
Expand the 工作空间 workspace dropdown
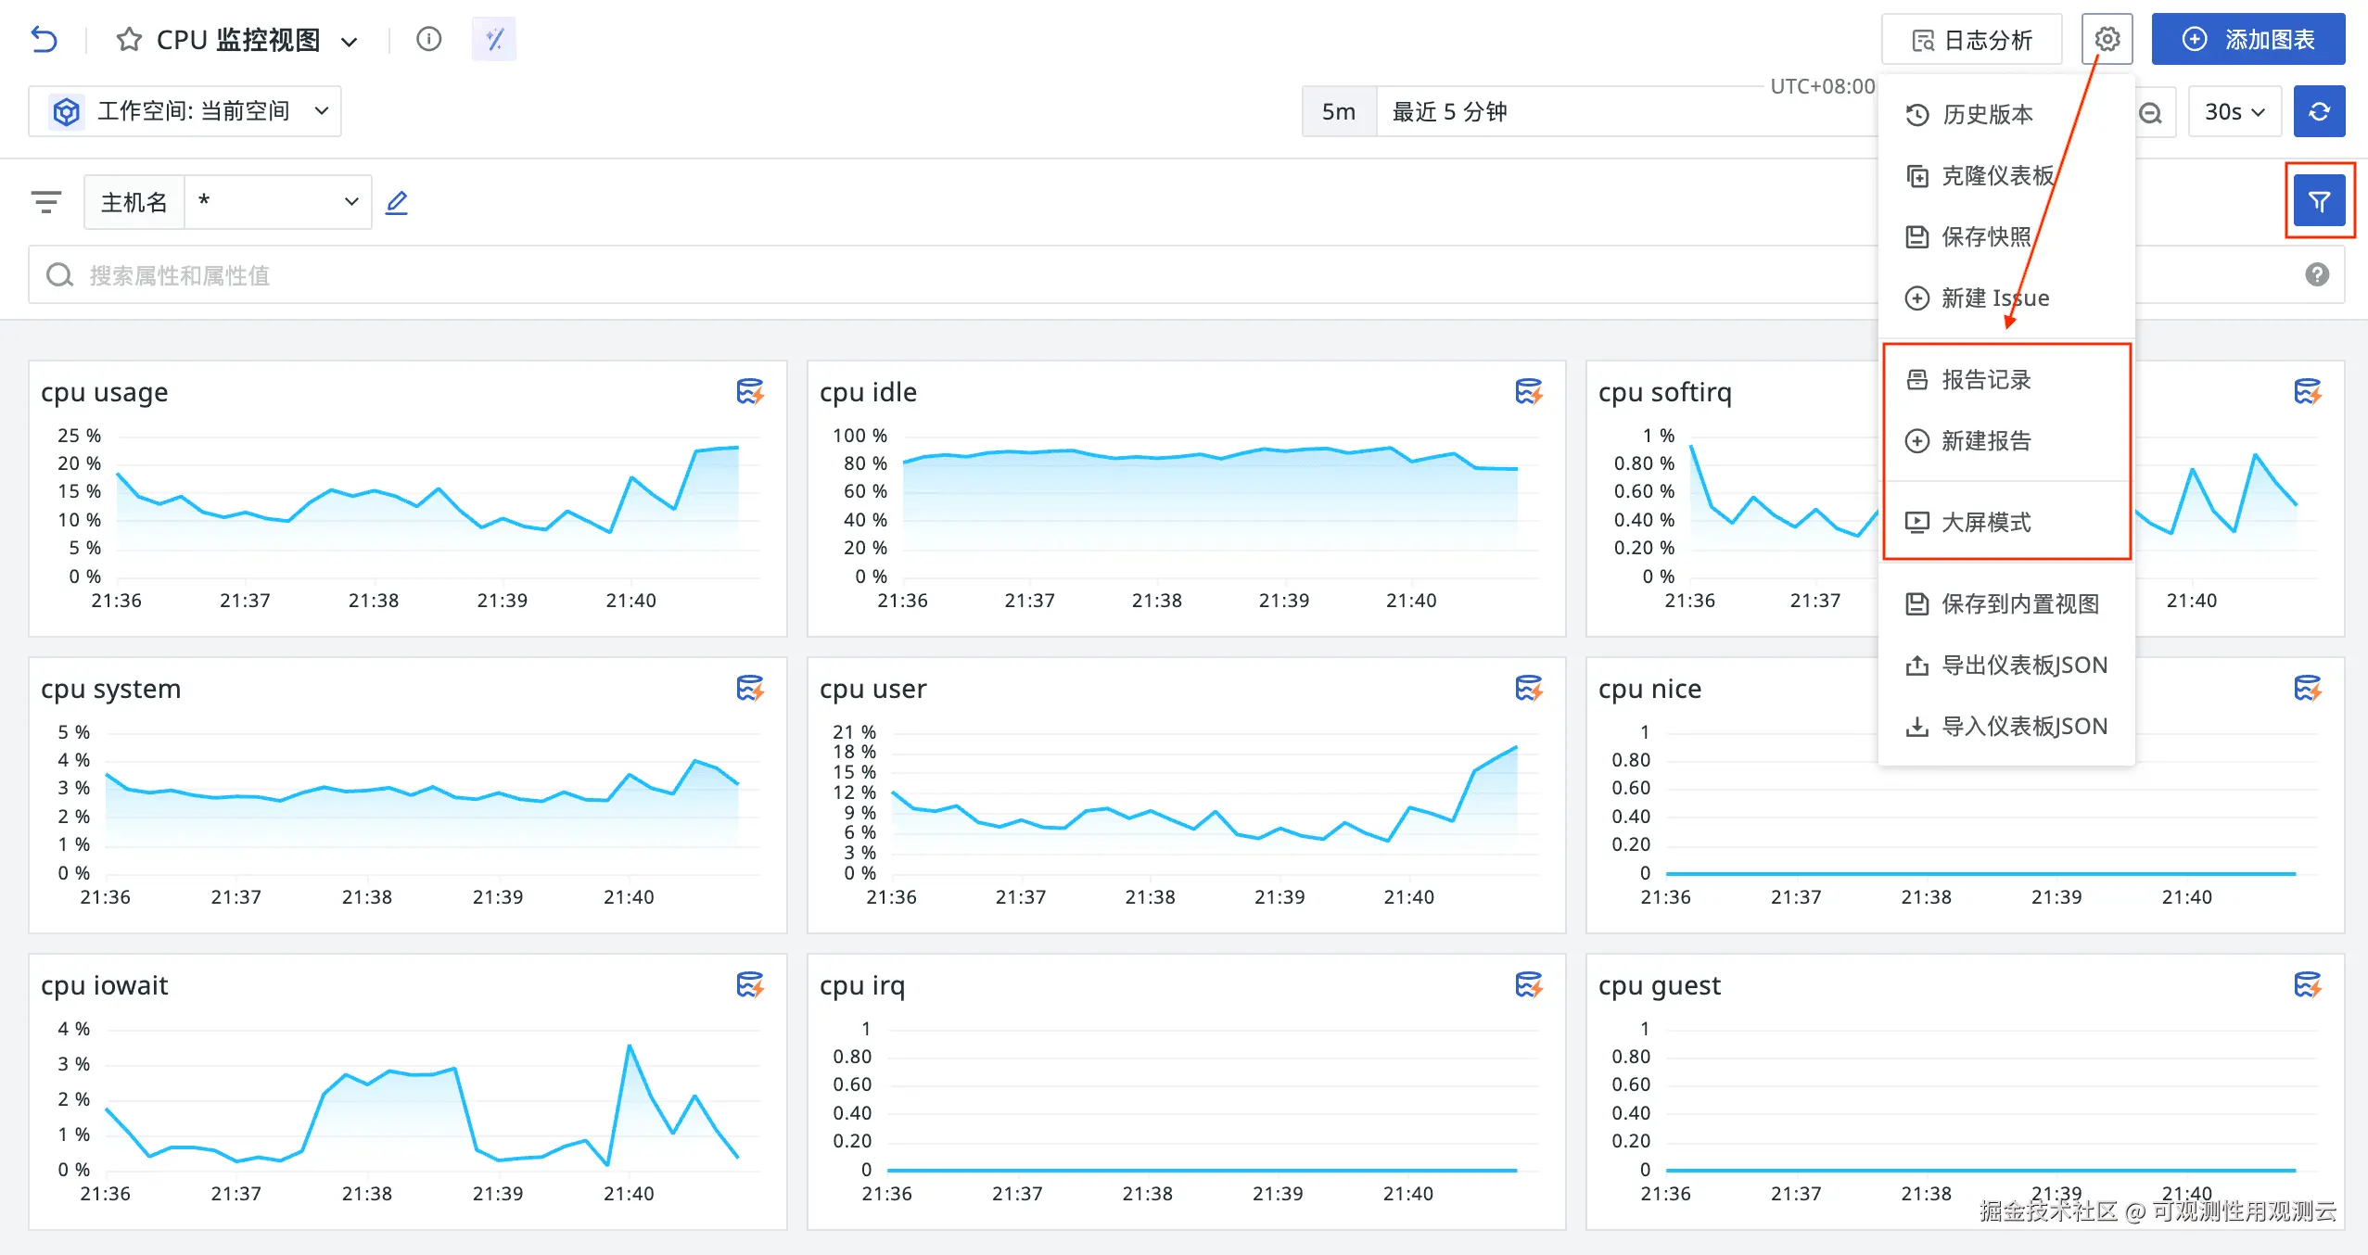tap(185, 112)
